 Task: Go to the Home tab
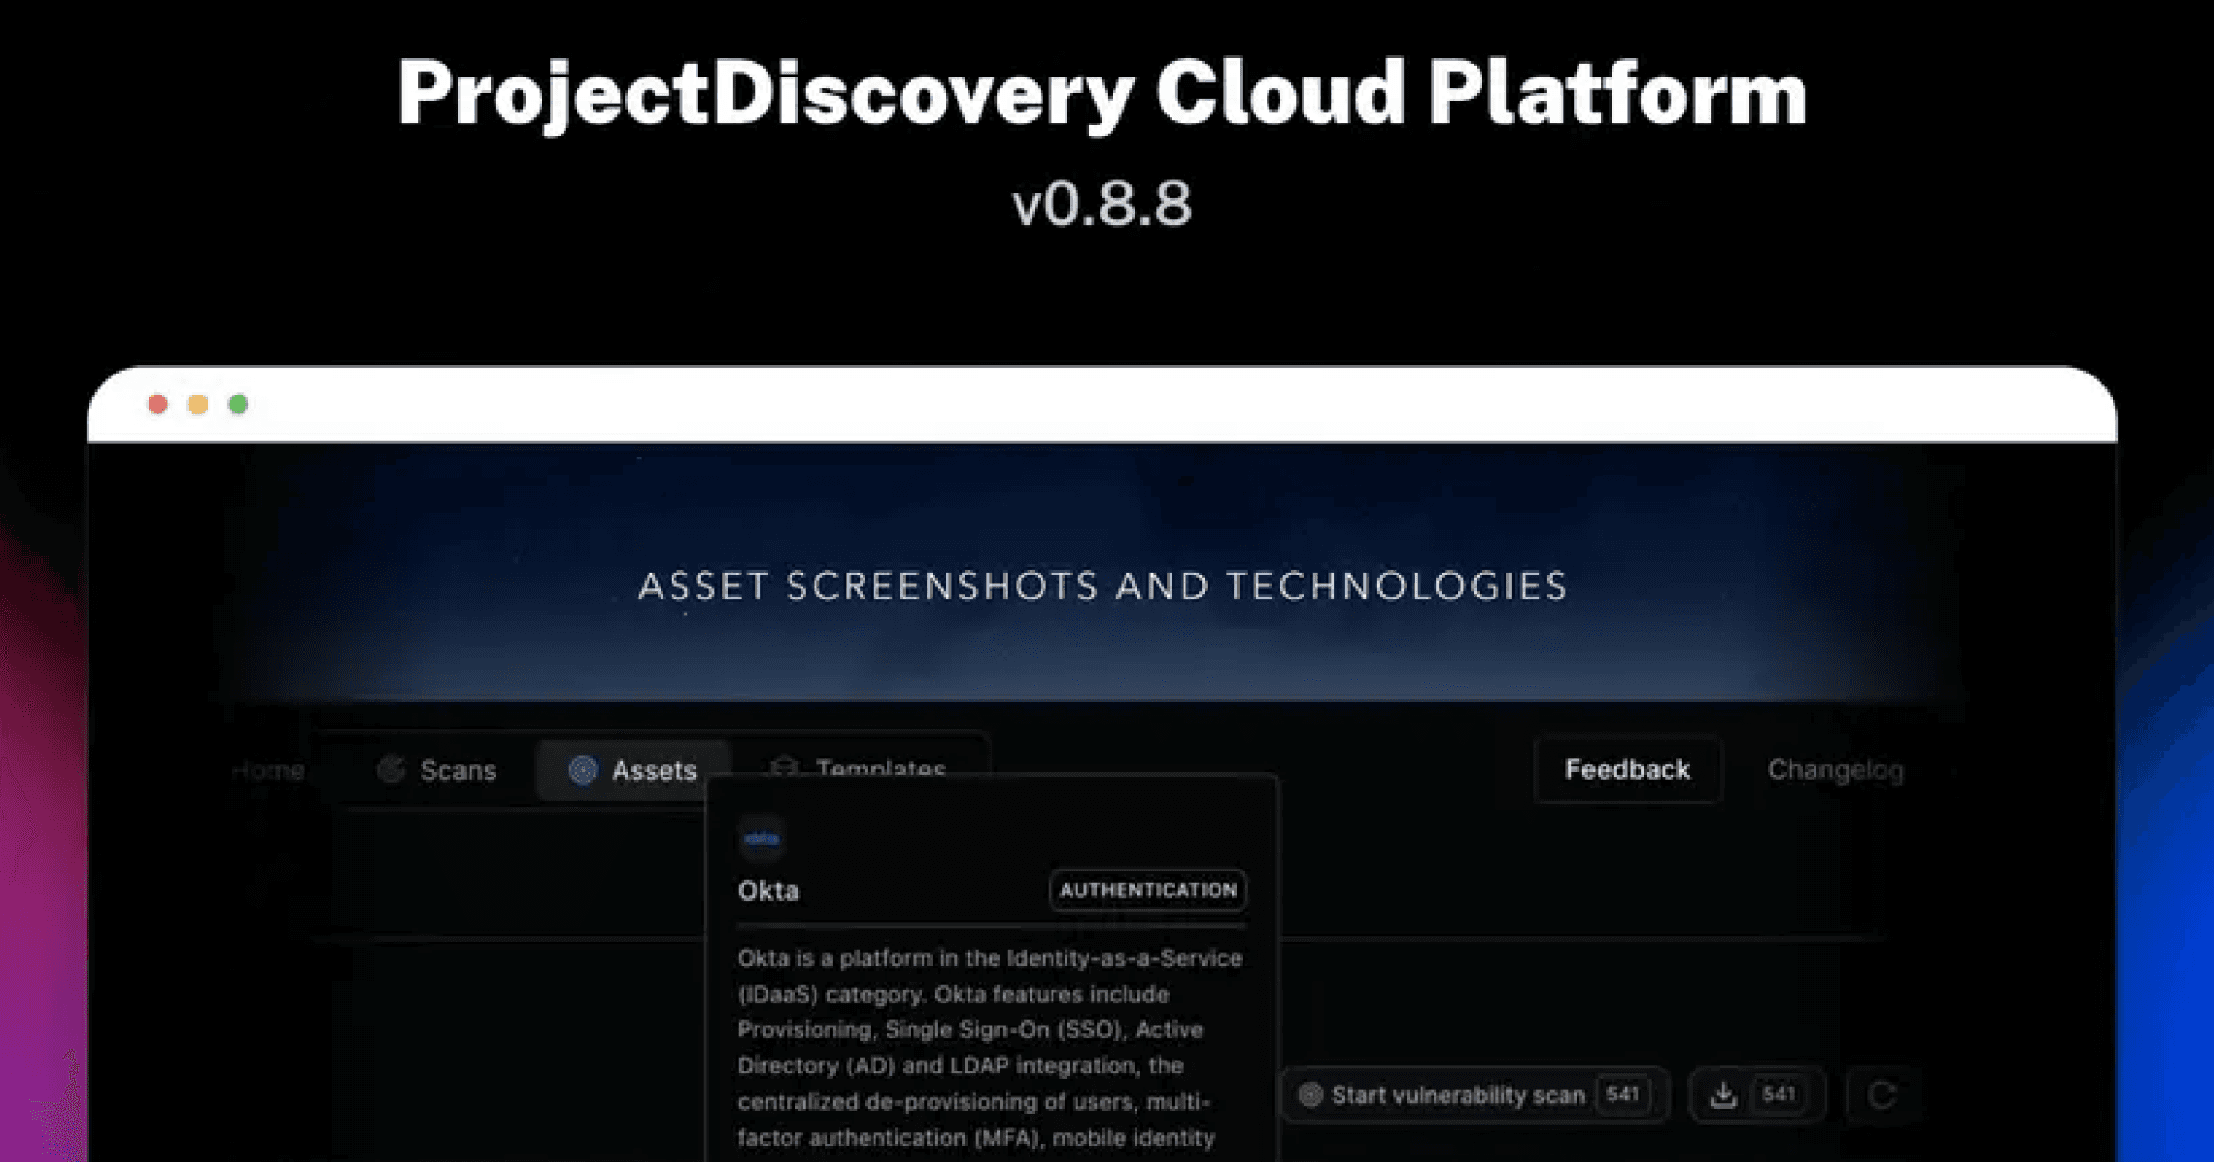[x=268, y=770]
